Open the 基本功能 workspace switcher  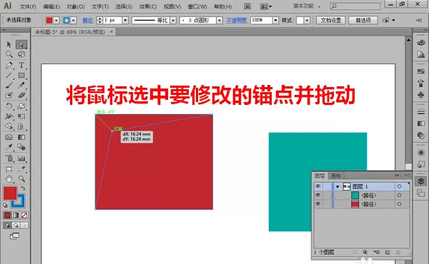pos(307,6)
